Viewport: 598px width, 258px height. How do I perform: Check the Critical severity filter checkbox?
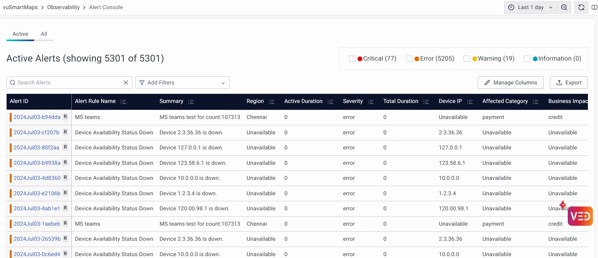352,59
